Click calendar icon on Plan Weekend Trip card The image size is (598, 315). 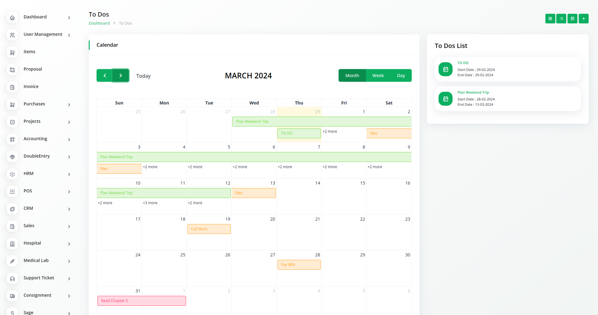click(x=445, y=99)
